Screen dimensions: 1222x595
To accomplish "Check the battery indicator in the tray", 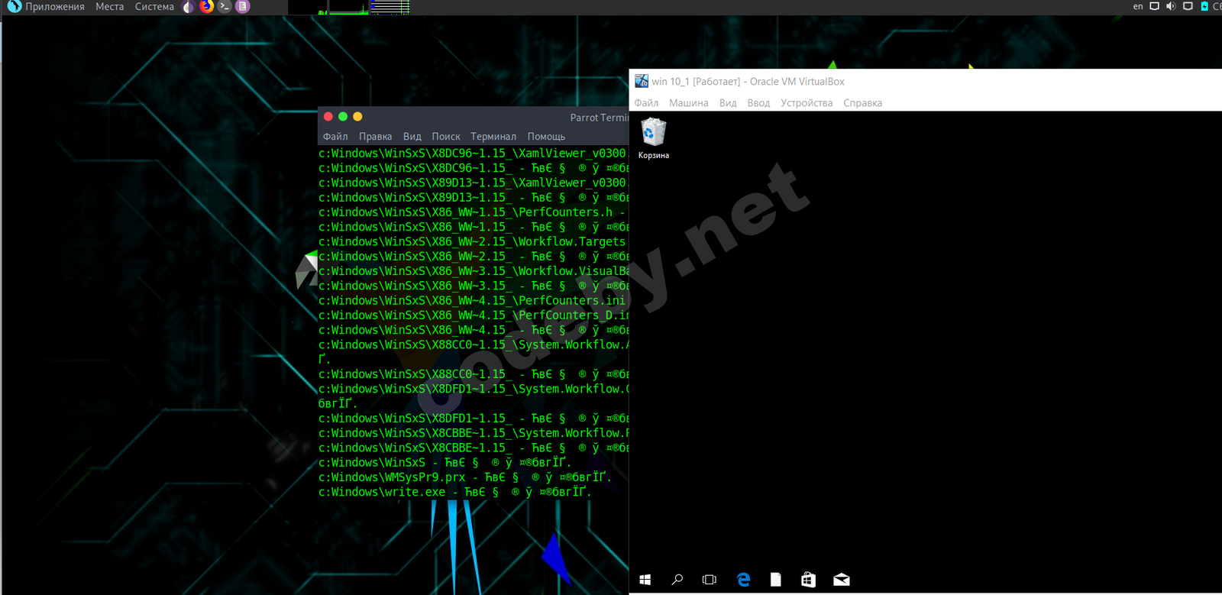I will click(x=1204, y=6).
